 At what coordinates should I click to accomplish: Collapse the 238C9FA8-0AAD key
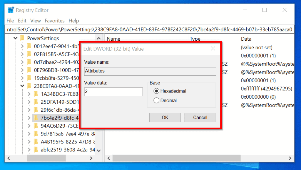pyautogui.click(x=22, y=86)
